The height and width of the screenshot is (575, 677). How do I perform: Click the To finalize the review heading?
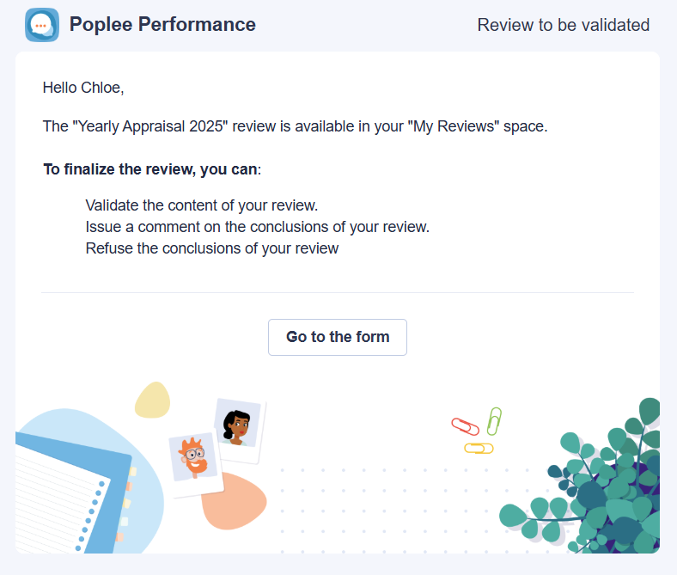152,169
